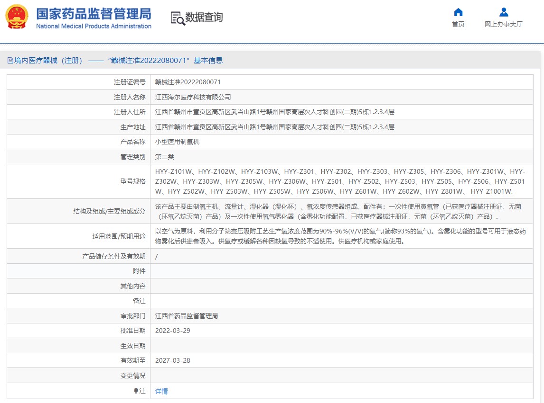Select 江西海尔医疗科技有限公司 value
The image size is (544, 403).
click(x=193, y=97)
